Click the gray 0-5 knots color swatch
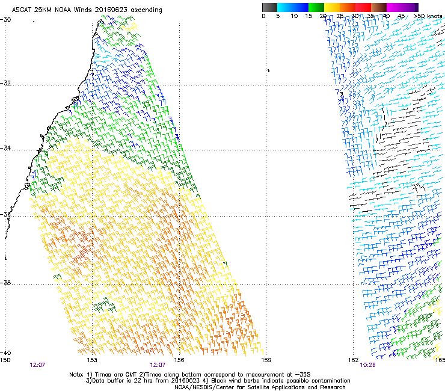The width and height of the screenshot is (445, 391). coord(269,7)
